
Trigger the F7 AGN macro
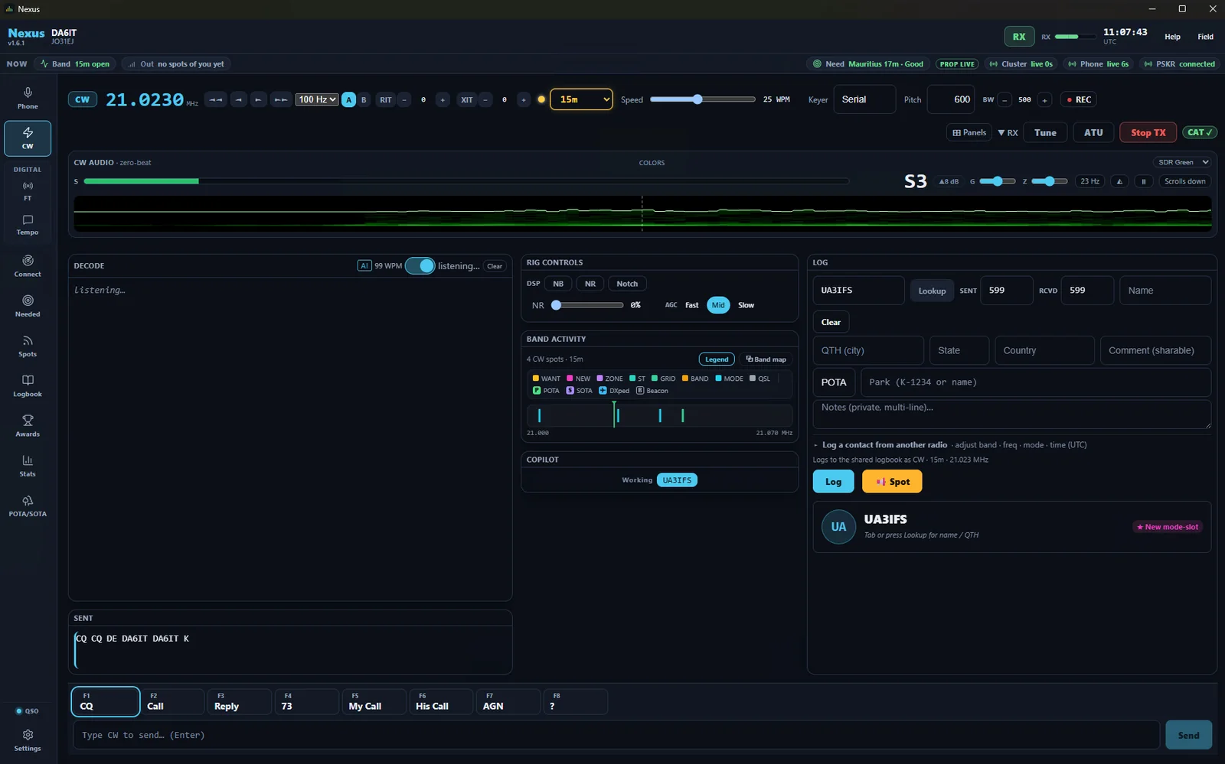508,701
